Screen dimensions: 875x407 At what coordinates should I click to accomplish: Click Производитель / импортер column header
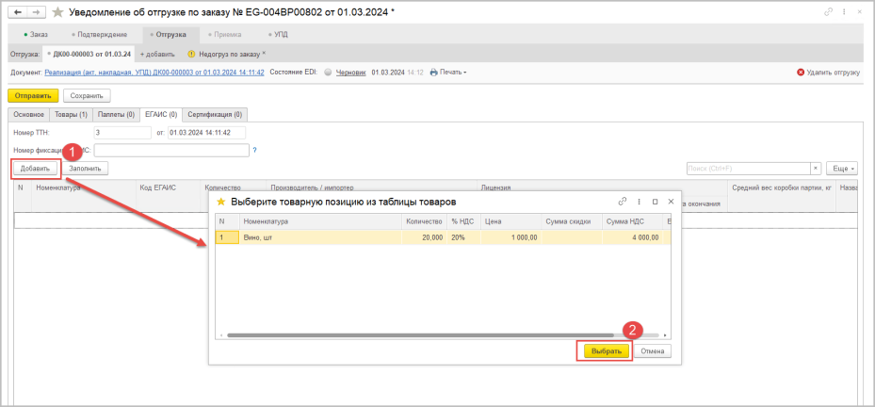[x=312, y=188]
